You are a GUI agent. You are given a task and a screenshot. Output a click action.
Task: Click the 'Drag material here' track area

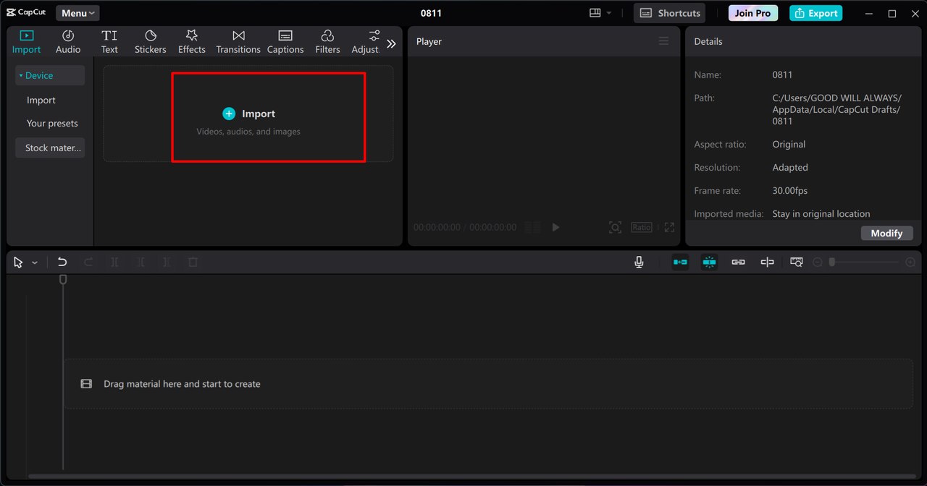(488, 384)
